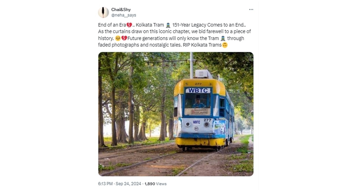Click the pleading face emoji after 'history.'
Screen dimensions: 338x190
click(118, 38)
